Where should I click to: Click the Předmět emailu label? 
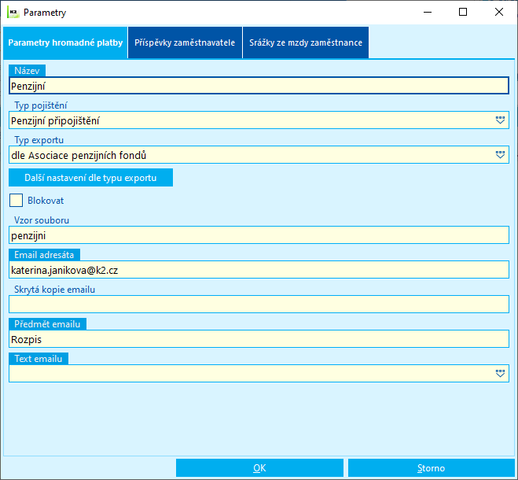(x=47, y=324)
